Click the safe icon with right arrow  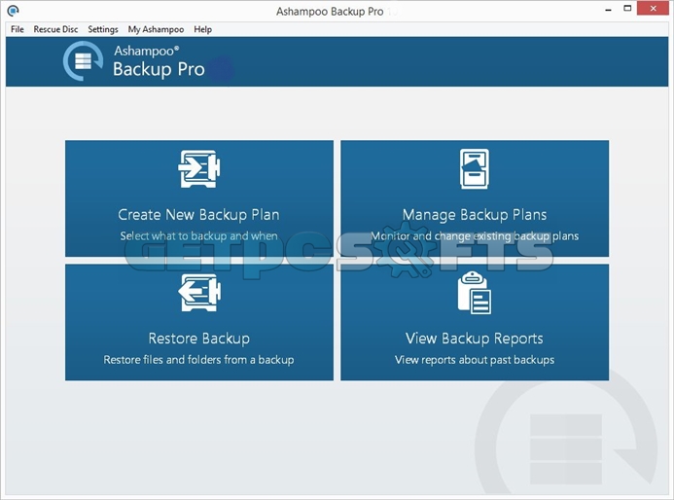click(199, 168)
